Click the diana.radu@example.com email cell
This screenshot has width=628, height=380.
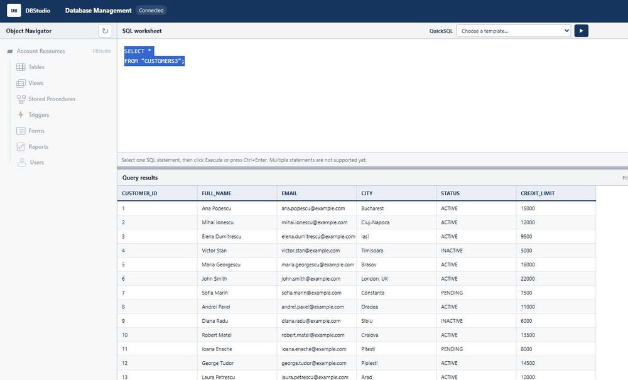[x=317, y=321]
